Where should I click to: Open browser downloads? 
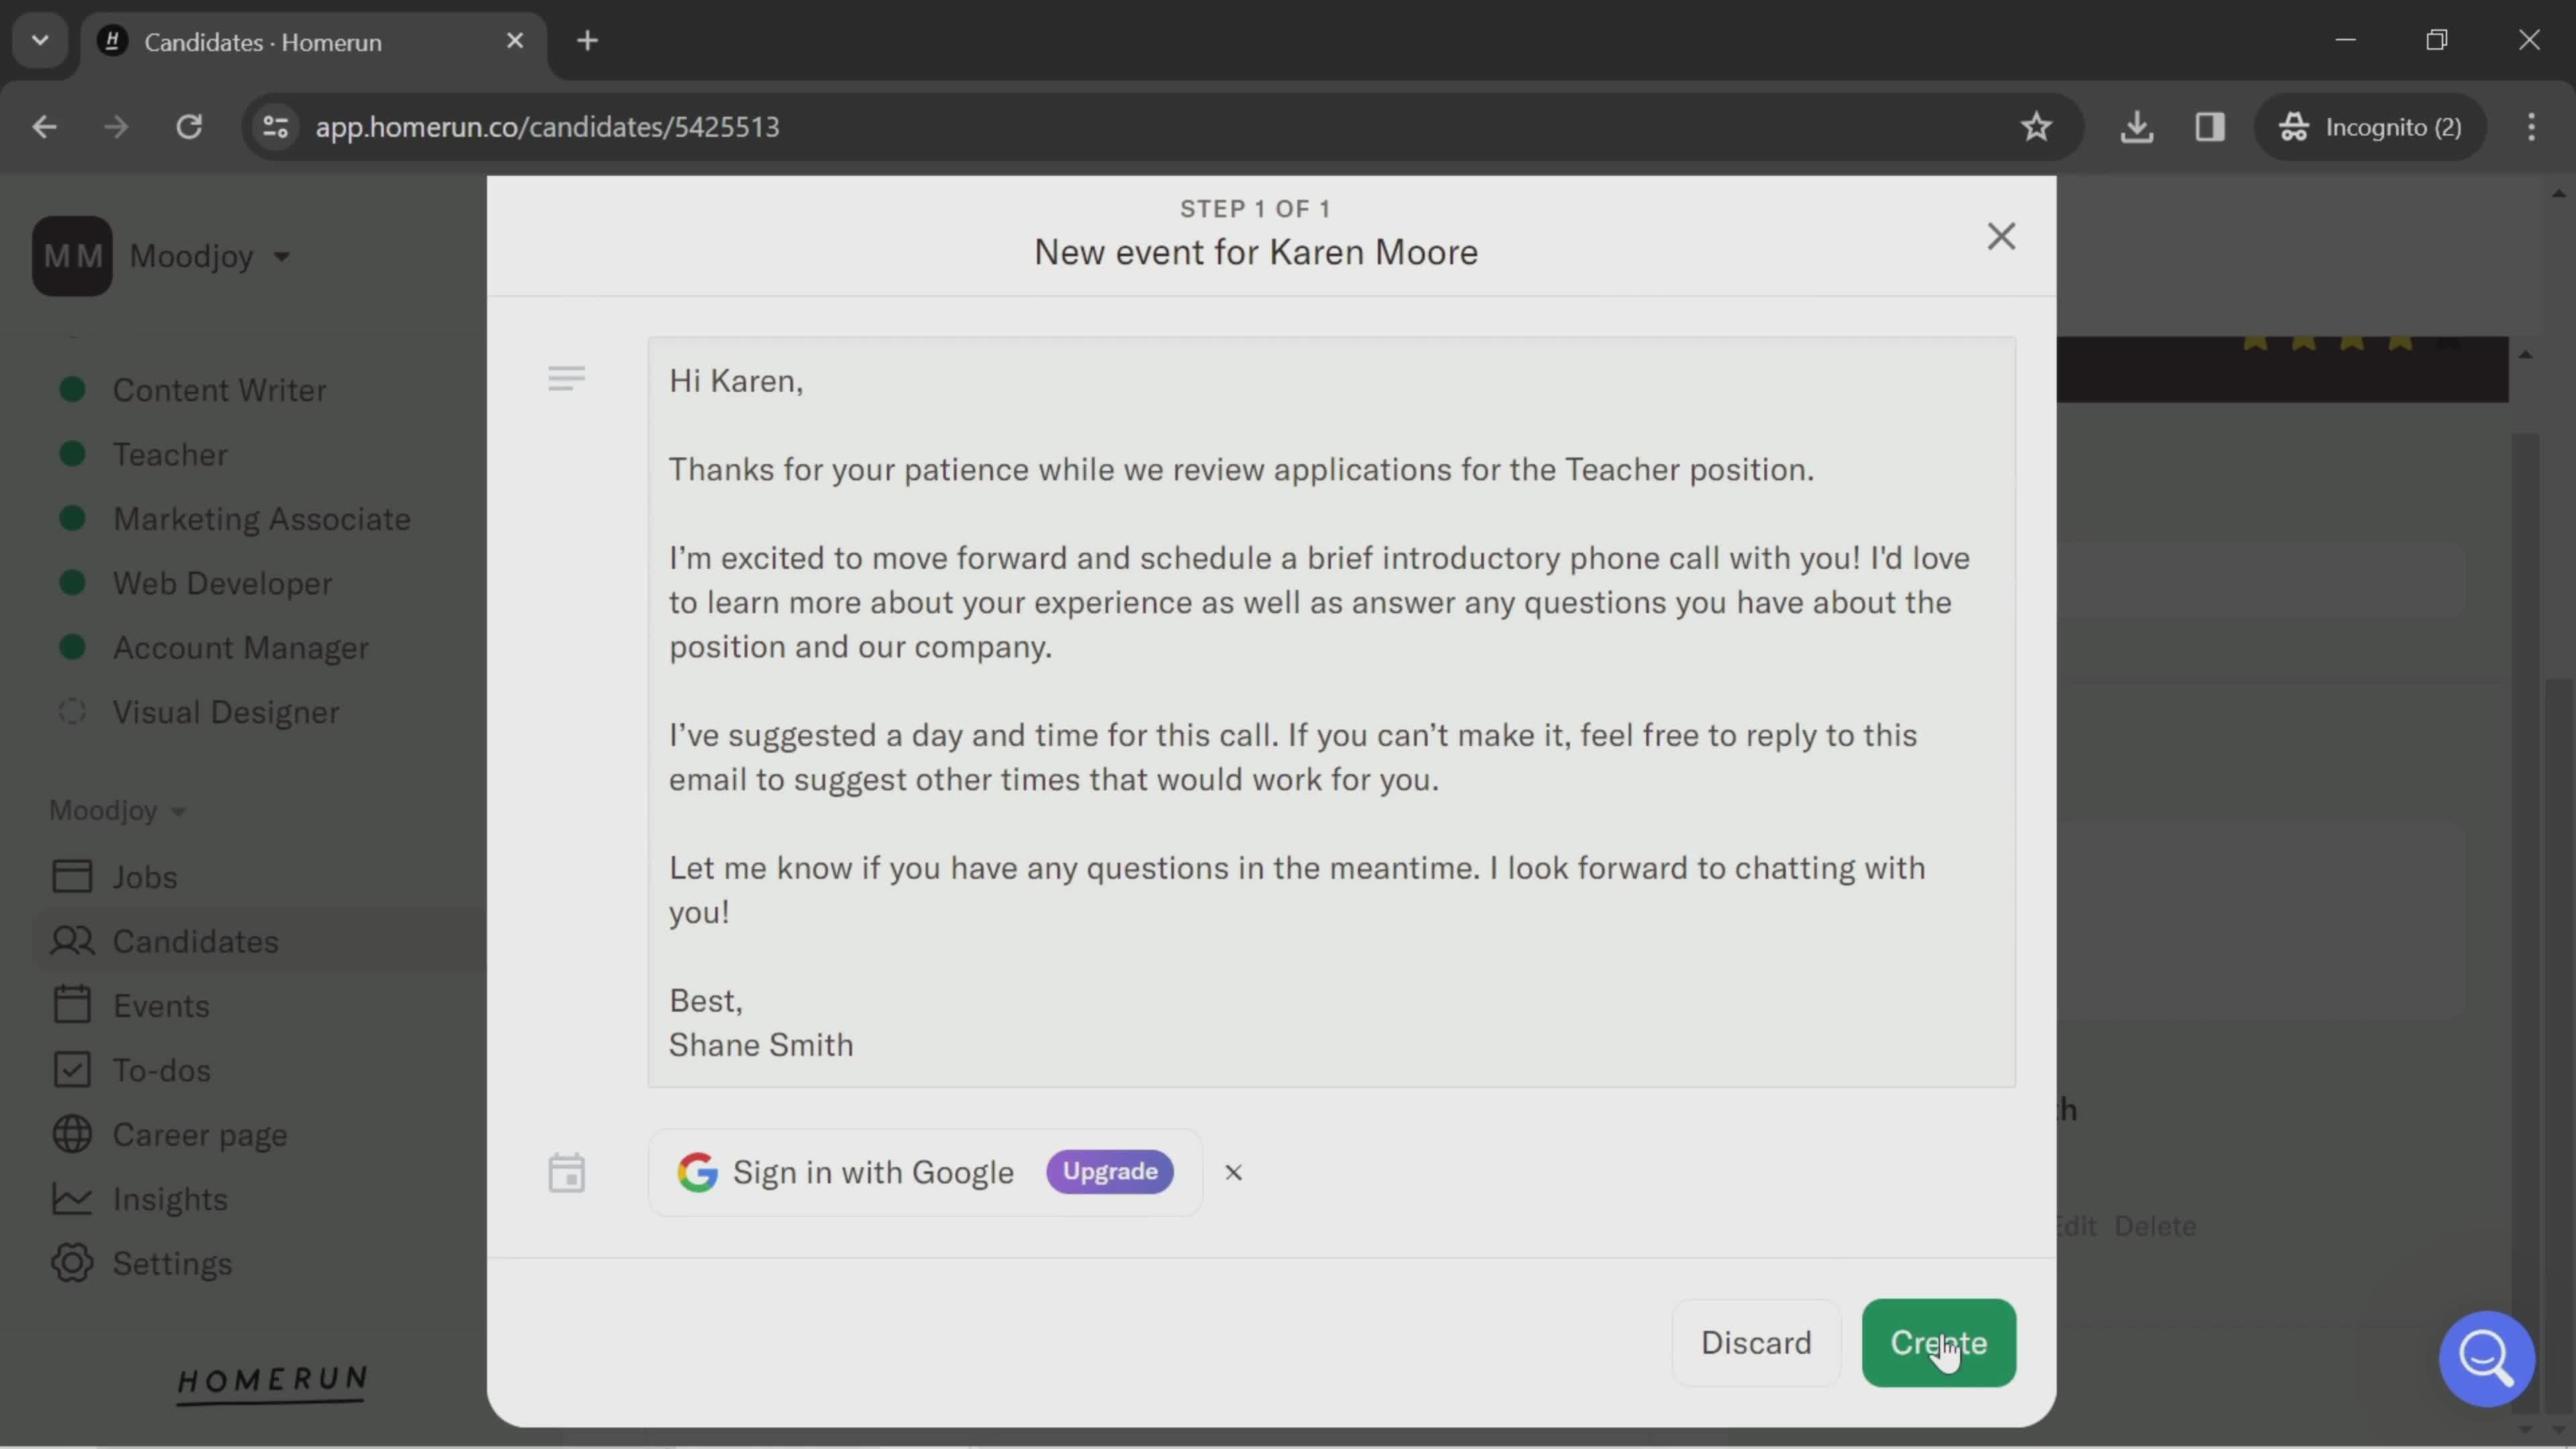pyautogui.click(x=2136, y=127)
